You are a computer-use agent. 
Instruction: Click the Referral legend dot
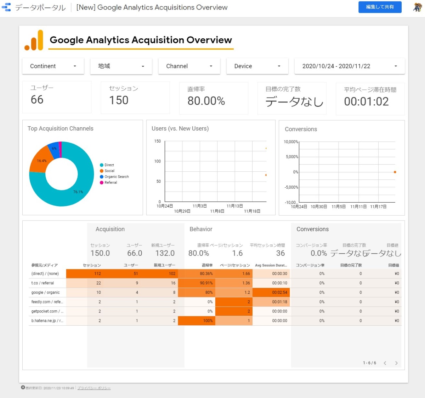click(102, 183)
